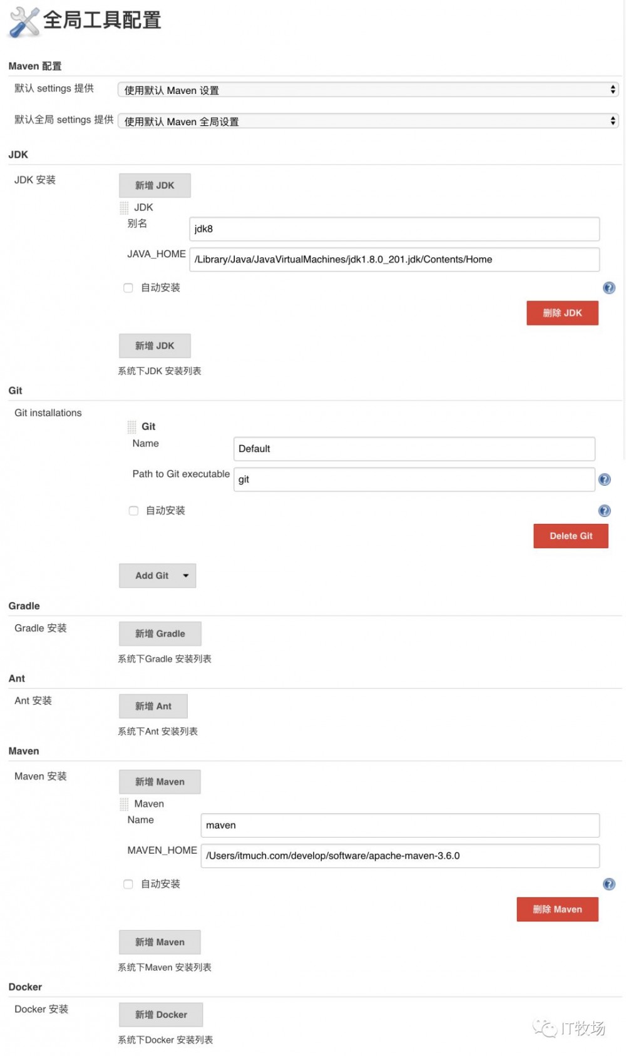626x1056 pixels.
Task: Open help icon for JDK auto install
Action: click(608, 288)
